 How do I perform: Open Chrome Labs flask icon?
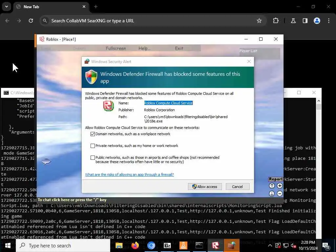pos(293,21)
